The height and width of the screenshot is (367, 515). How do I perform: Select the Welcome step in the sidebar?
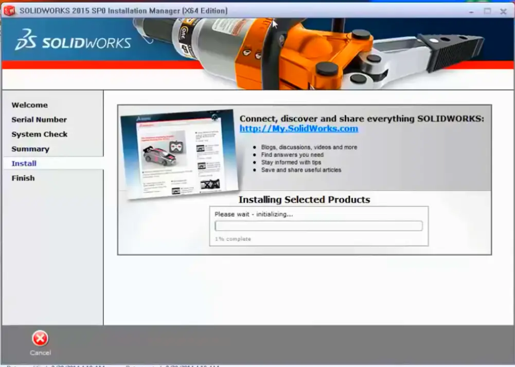[x=29, y=105]
